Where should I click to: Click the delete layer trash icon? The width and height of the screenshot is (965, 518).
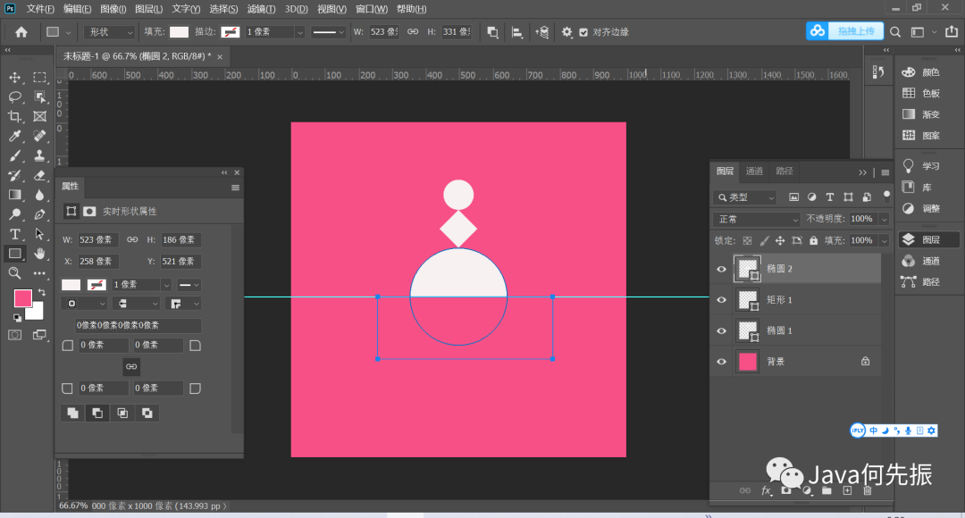pyautogui.click(x=867, y=490)
